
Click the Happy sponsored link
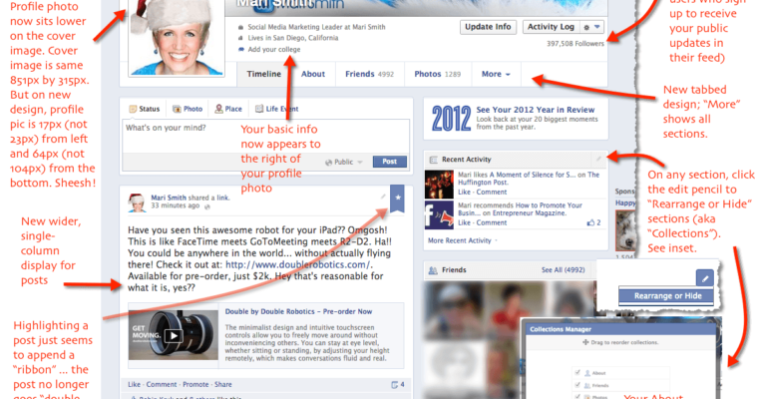click(x=624, y=203)
